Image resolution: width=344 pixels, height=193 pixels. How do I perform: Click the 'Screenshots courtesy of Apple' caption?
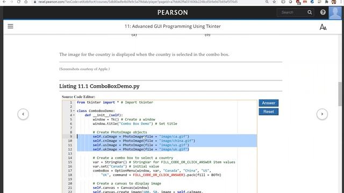point(84,69)
